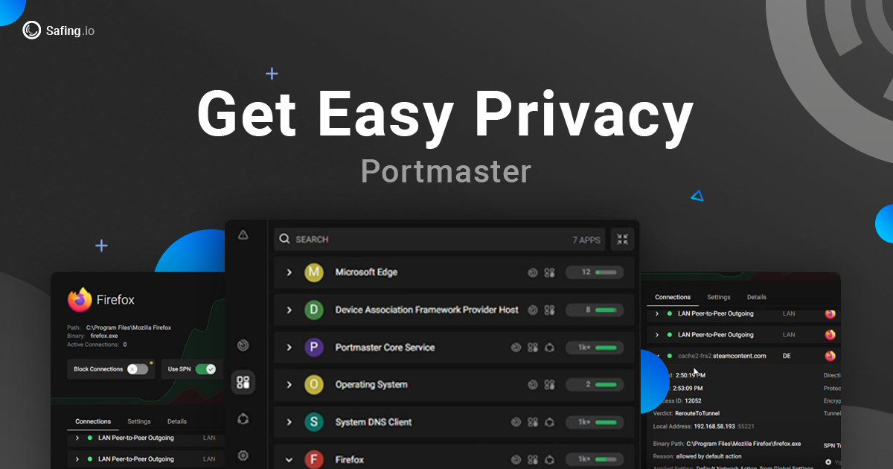893x469 pixels.
Task: Select the Network Monitor spiral icon in sidebar
Action: [x=243, y=345]
